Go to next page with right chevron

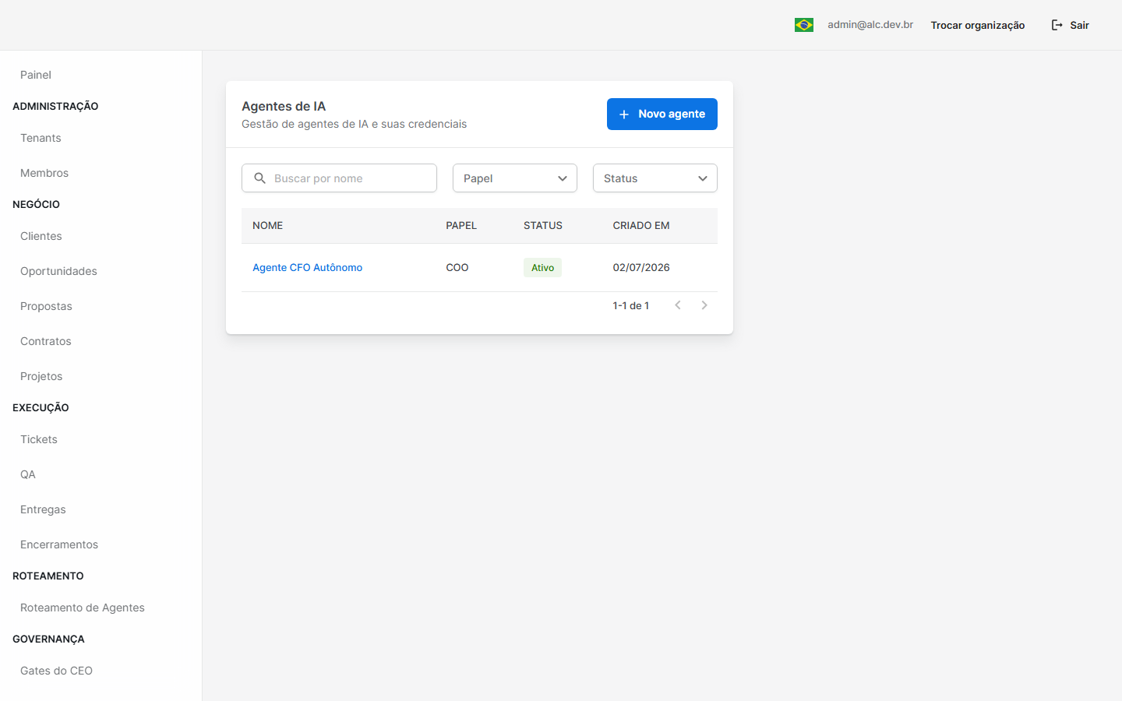click(x=704, y=305)
